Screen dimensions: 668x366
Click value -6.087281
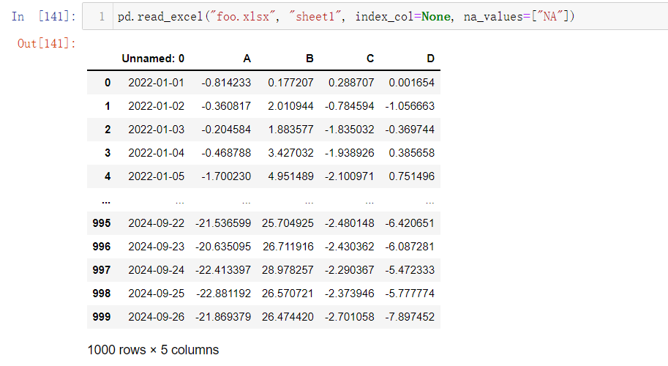point(410,247)
